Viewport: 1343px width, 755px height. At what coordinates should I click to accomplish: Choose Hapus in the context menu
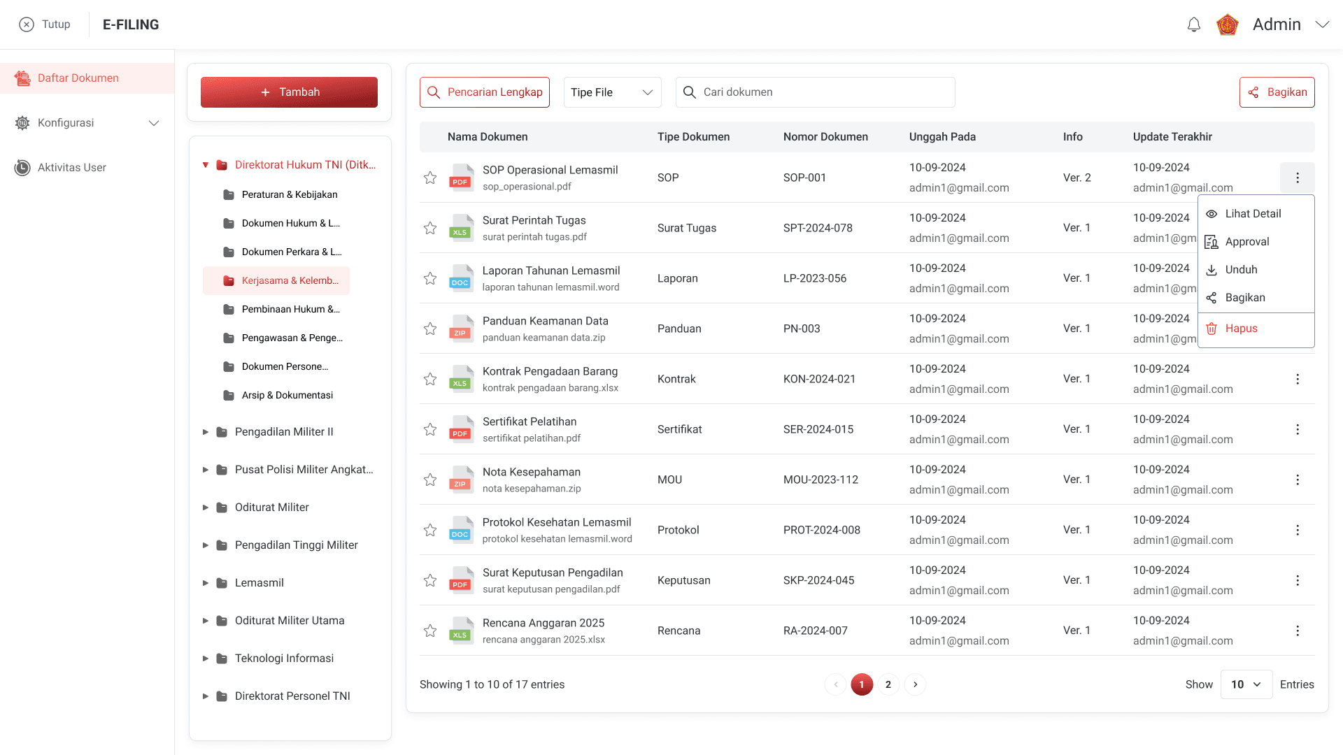coord(1241,329)
